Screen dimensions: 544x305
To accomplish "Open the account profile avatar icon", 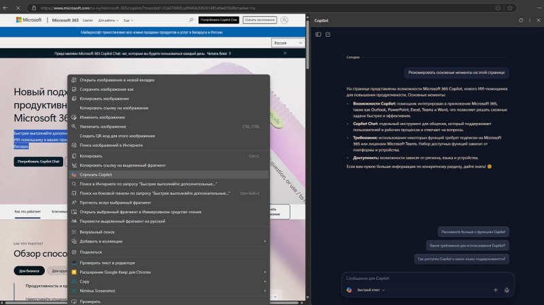I will tap(284, 20).
